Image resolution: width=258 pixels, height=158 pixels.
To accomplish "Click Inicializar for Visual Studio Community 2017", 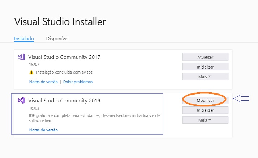I will point(205,67).
